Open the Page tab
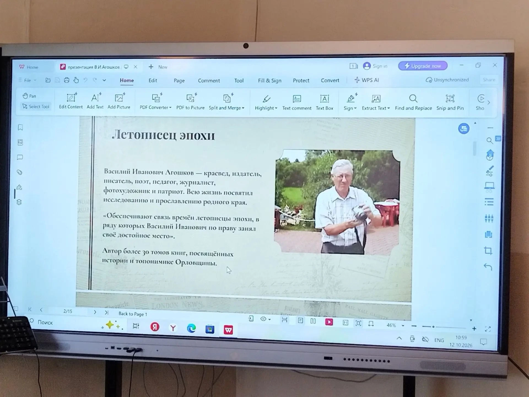 [x=179, y=81]
